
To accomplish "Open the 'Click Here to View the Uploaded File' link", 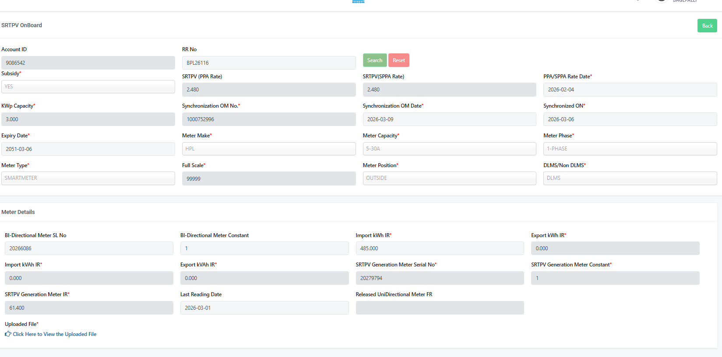I will pyautogui.click(x=55, y=334).
